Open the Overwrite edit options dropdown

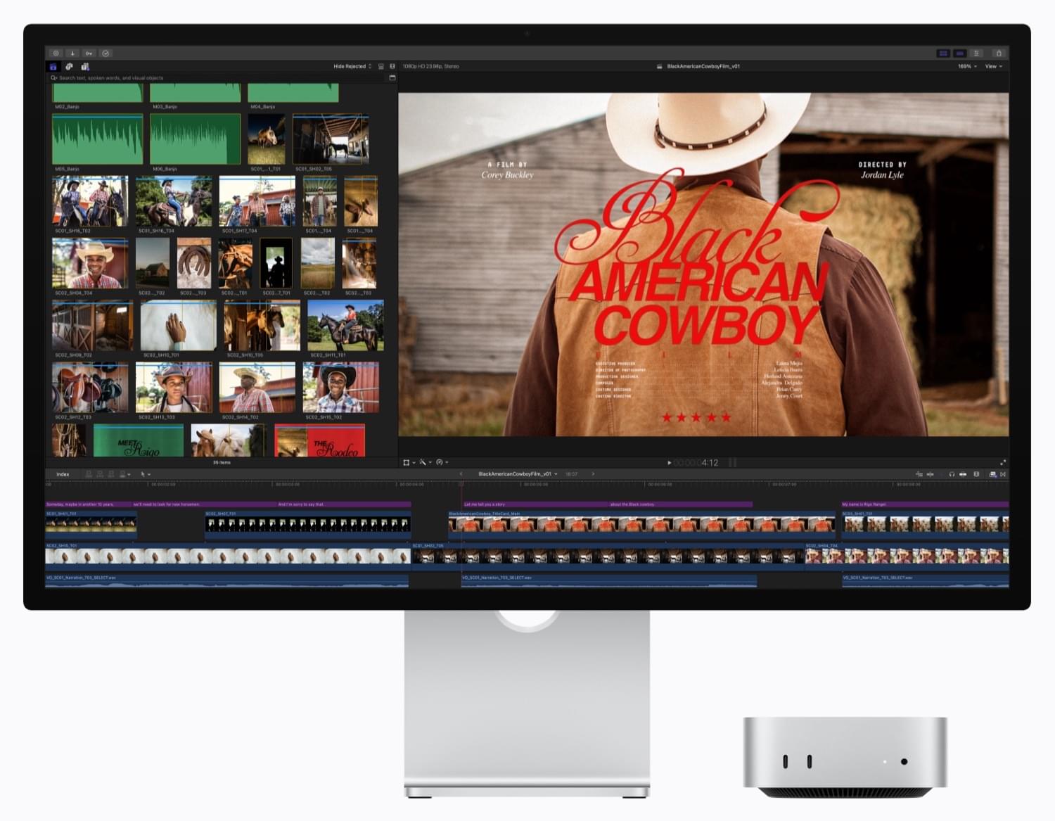125,474
